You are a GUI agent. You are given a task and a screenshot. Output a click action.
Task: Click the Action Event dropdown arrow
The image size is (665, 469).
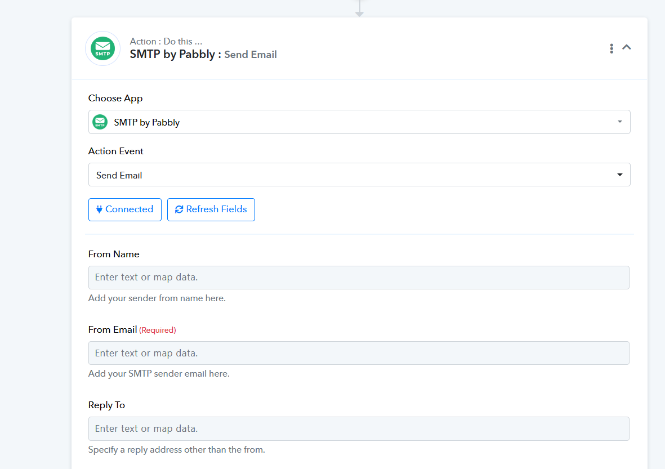point(619,175)
